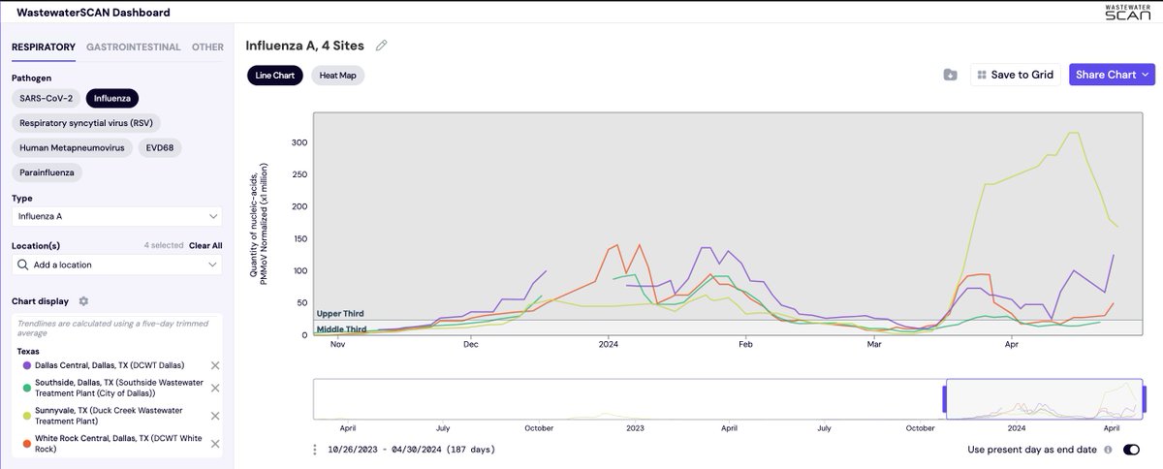
Task: Select Respiratory syncytial virus (RSV) pathogen
Action: 86,123
